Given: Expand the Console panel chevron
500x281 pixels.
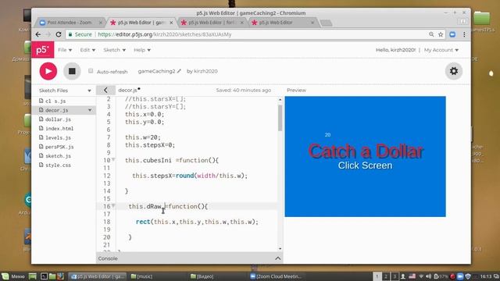Looking at the screenshot, I should pos(278,258).
